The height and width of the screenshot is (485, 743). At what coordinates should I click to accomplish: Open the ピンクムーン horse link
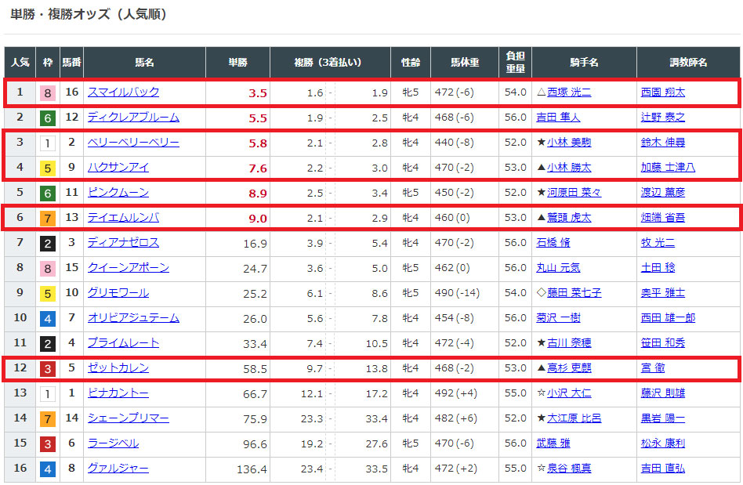118,193
